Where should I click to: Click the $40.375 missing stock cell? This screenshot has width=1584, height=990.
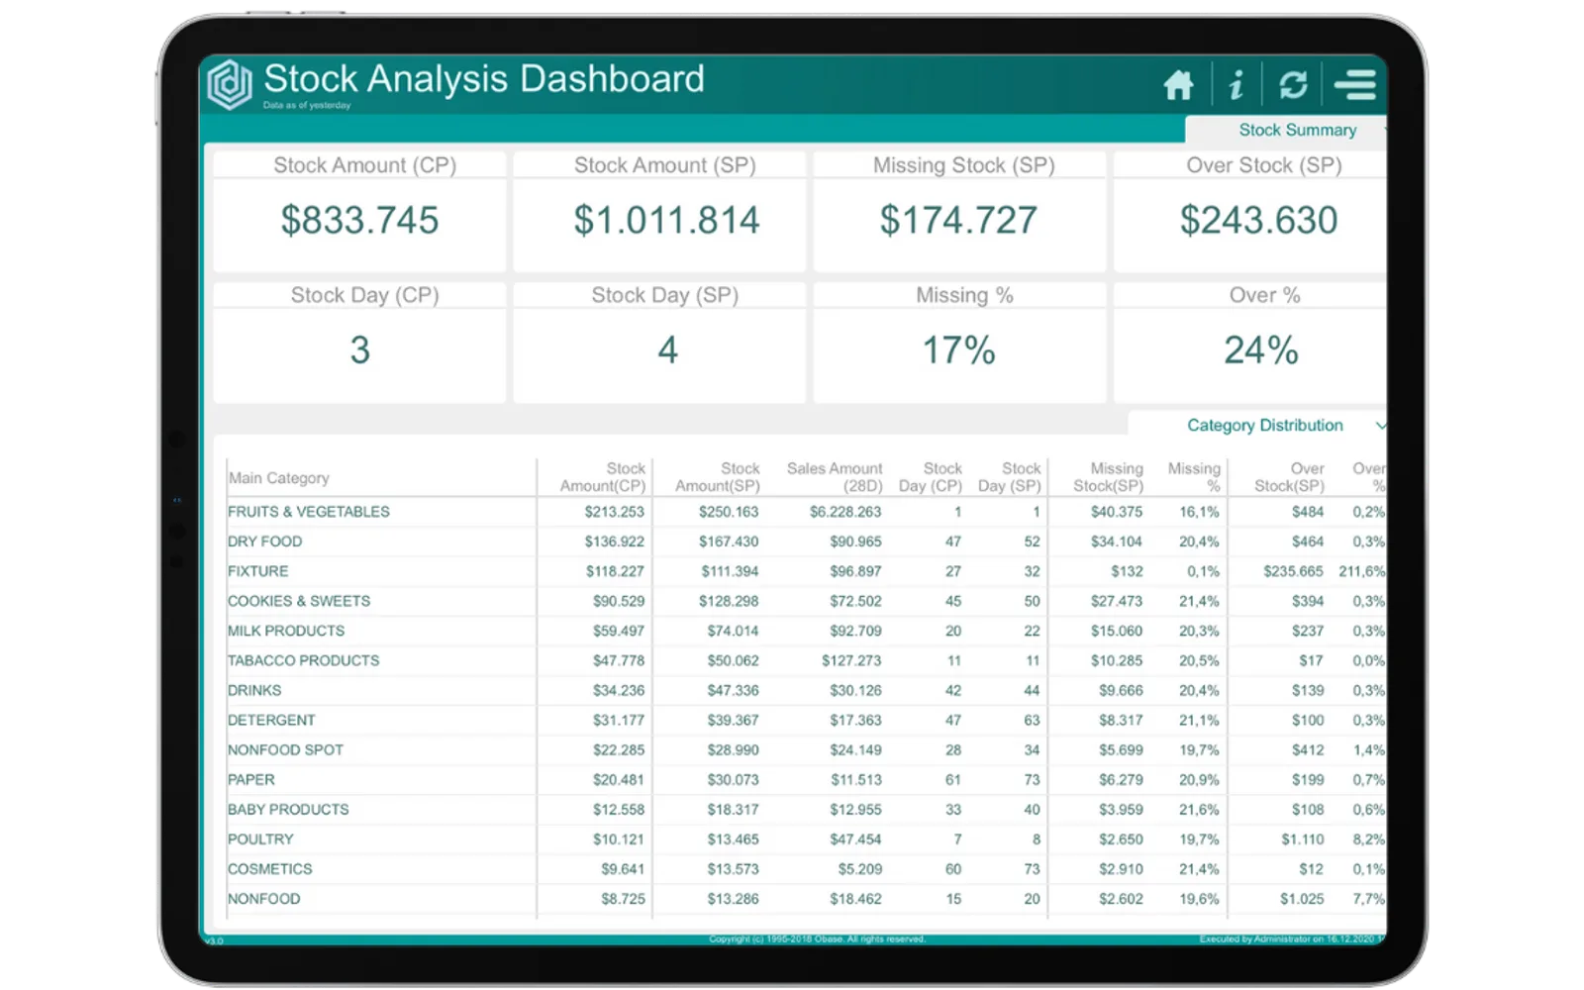tap(1117, 512)
